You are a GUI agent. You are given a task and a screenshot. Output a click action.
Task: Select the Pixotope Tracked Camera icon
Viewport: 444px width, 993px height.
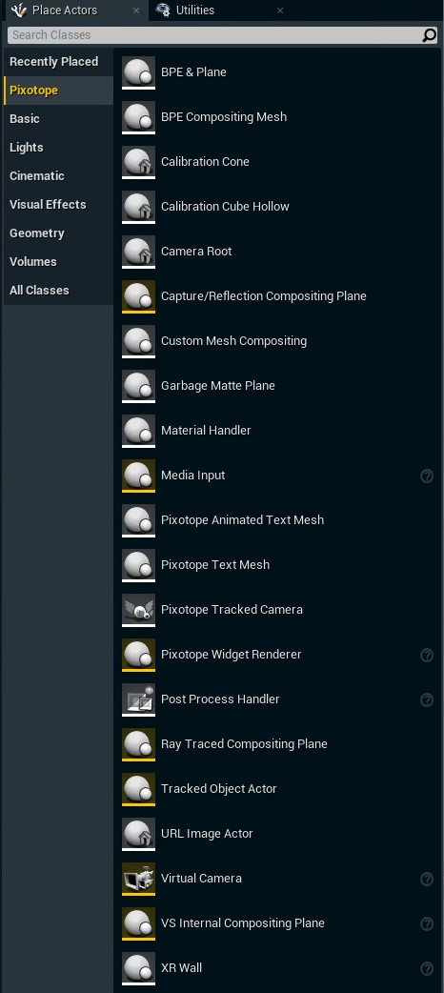pyautogui.click(x=138, y=610)
